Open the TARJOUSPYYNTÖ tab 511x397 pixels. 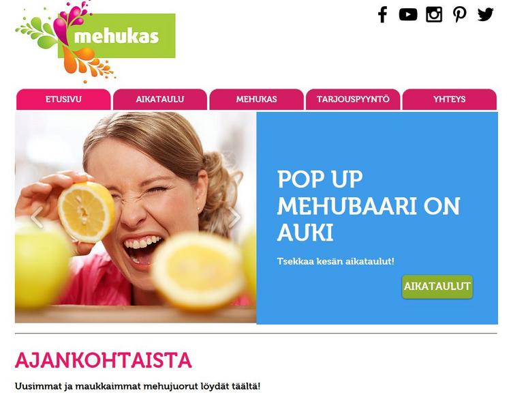pos(353,99)
